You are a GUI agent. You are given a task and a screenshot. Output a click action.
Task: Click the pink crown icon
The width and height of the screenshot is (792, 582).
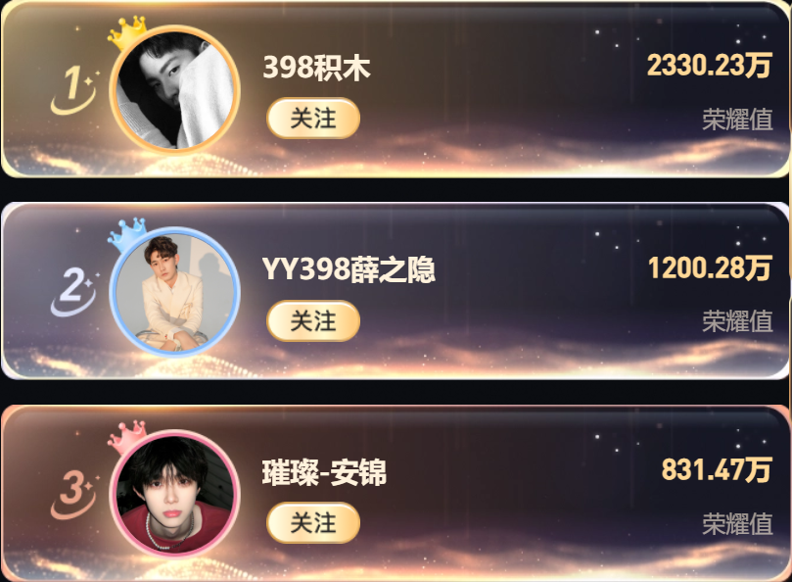127,437
